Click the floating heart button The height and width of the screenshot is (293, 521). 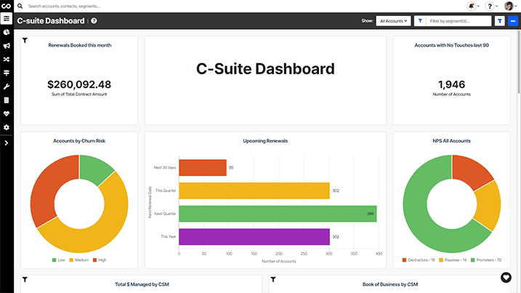tap(506, 278)
